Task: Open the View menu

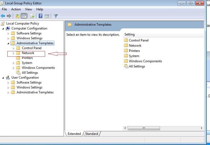Action: click(x=28, y=9)
